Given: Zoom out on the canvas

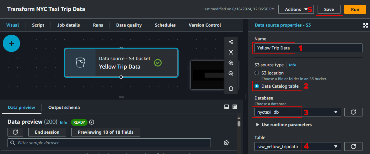Looking at the screenshot, I should [231, 74].
